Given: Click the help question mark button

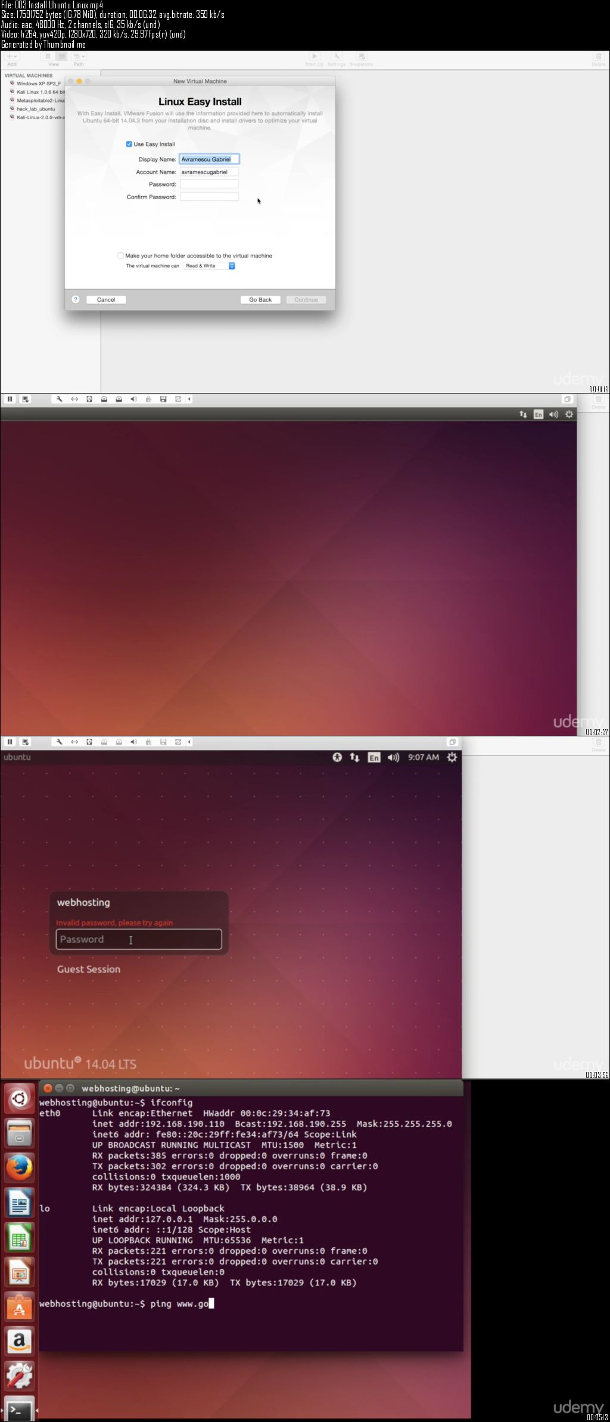Looking at the screenshot, I should click(x=76, y=299).
